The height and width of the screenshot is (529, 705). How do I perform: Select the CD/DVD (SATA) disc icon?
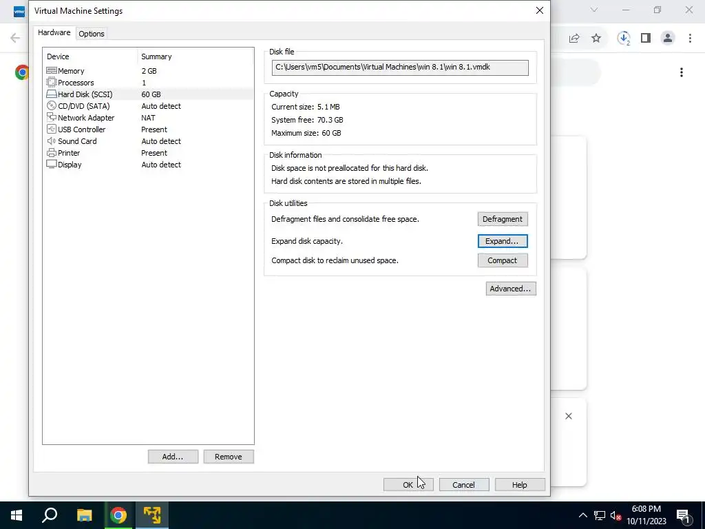tap(51, 105)
